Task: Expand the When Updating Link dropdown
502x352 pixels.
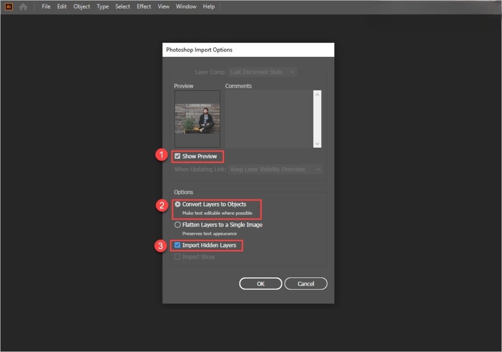Action: pos(276,169)
